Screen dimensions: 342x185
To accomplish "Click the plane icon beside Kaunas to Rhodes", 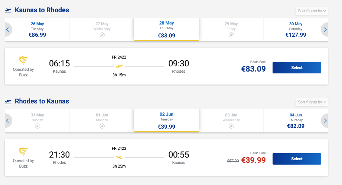I will click(x=8, y=10).
